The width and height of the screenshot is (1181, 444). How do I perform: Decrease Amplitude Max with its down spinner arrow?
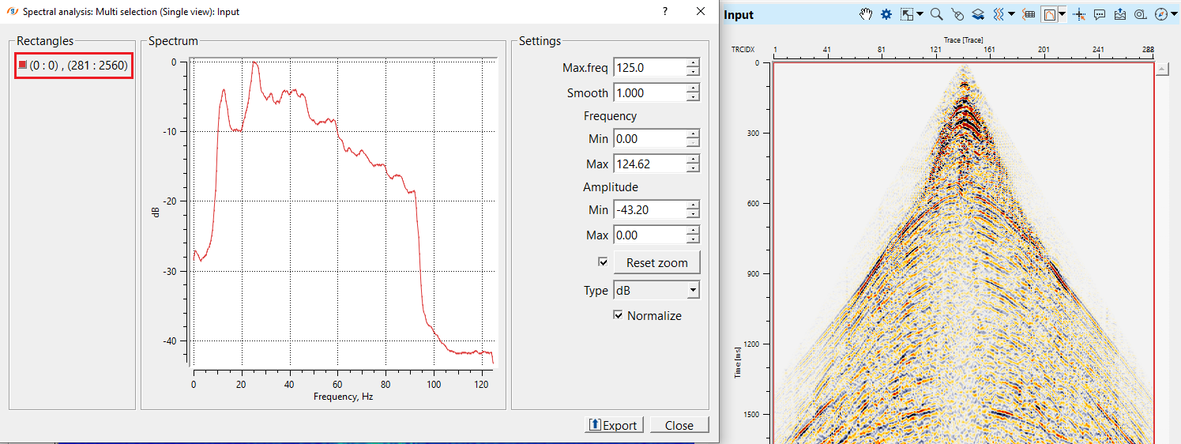(x=693, y=239)
